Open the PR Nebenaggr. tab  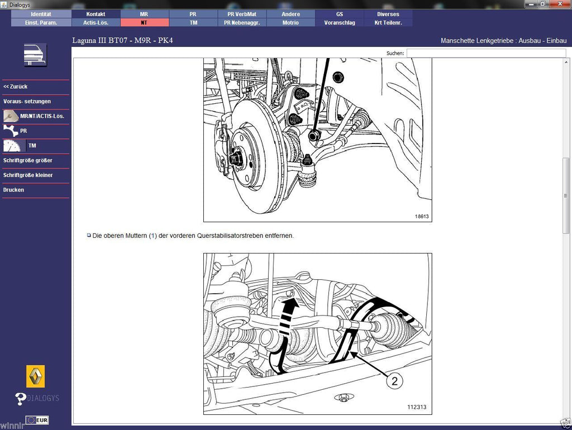pos(242,22)
